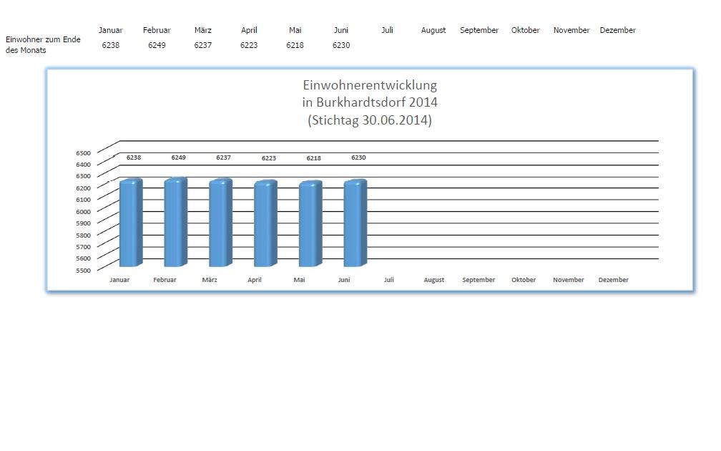Click the Oktober label on the chart axis
This screenshot has width=721, height=451.
click(524, 280)
